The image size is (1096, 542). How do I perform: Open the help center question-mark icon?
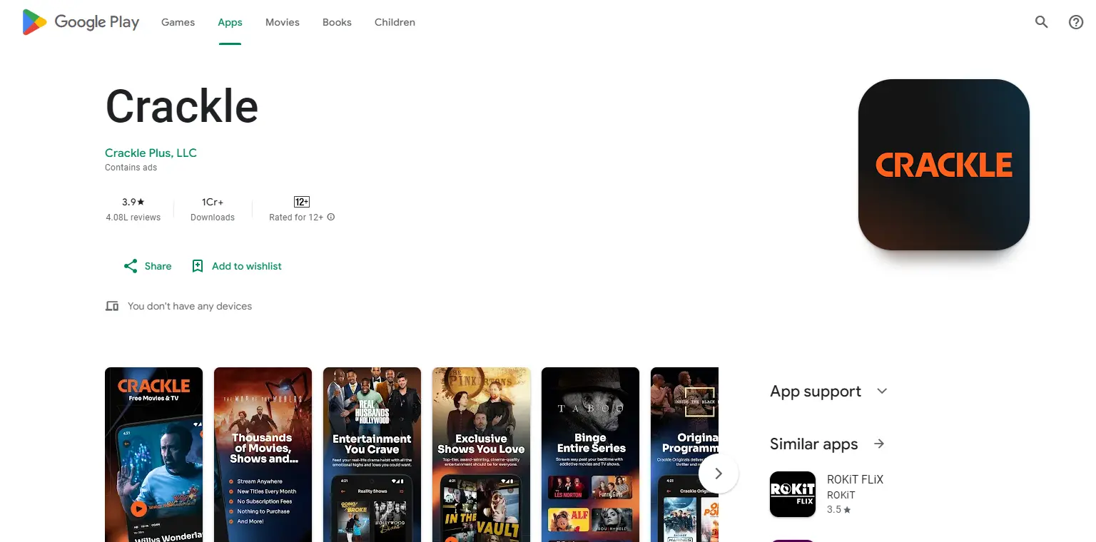tap(1076, 22)
